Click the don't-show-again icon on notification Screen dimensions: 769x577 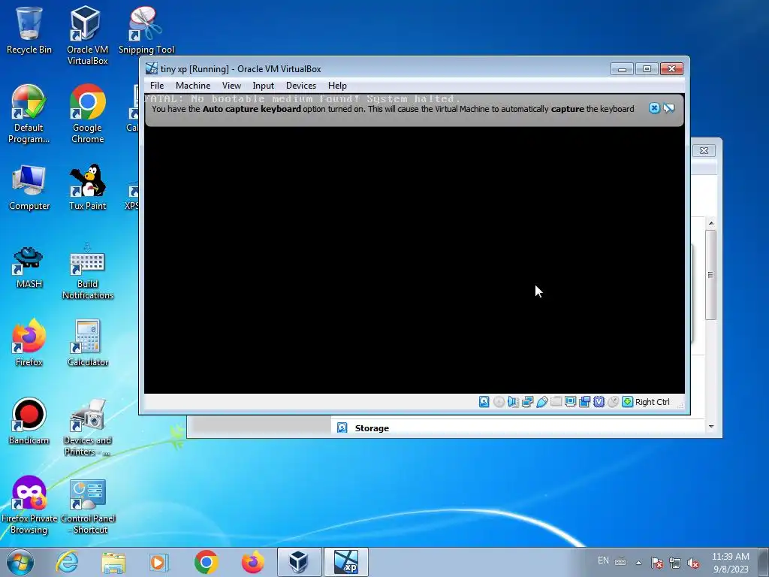point(669,108)
